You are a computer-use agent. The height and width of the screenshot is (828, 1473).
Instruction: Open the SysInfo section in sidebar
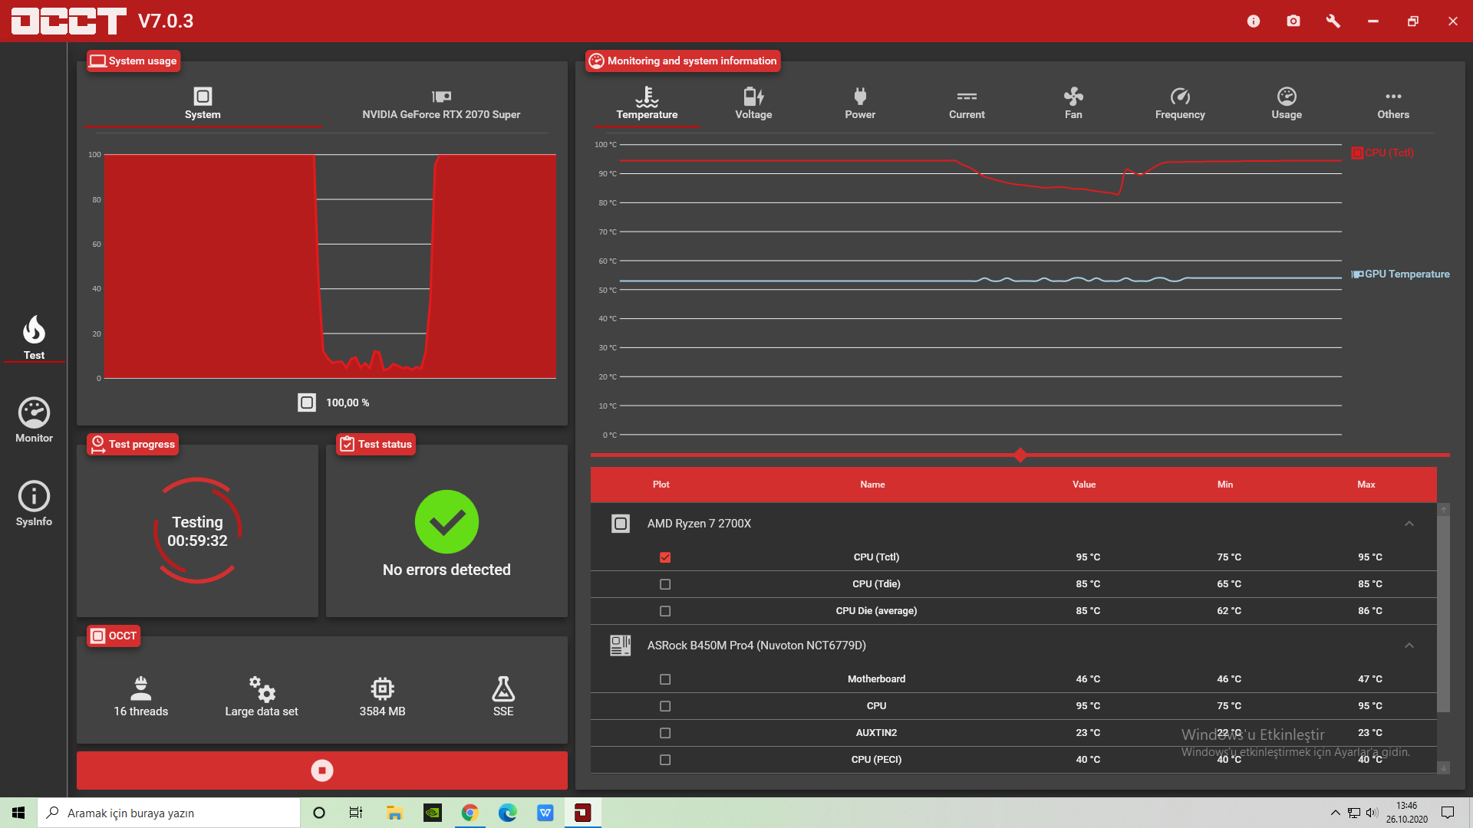[34, 504]
